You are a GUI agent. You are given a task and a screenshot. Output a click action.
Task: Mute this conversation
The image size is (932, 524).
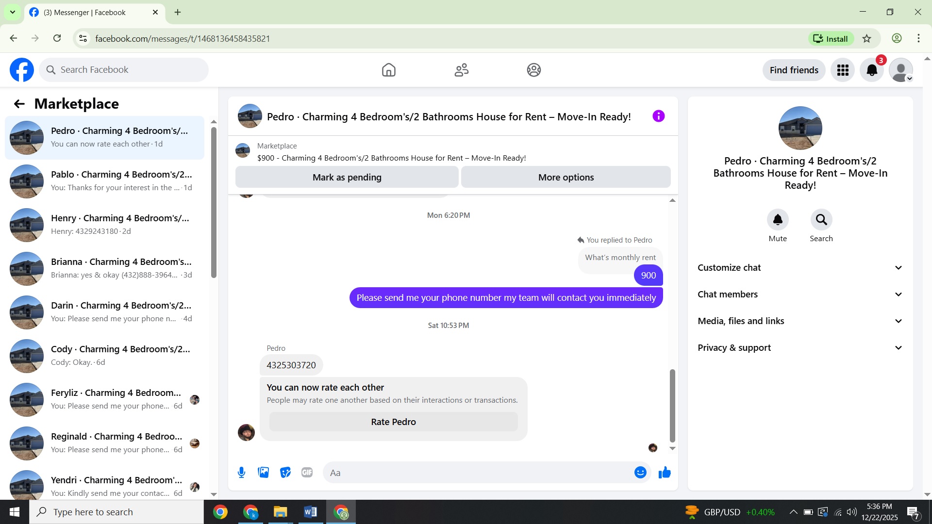[x=778, y=220]
